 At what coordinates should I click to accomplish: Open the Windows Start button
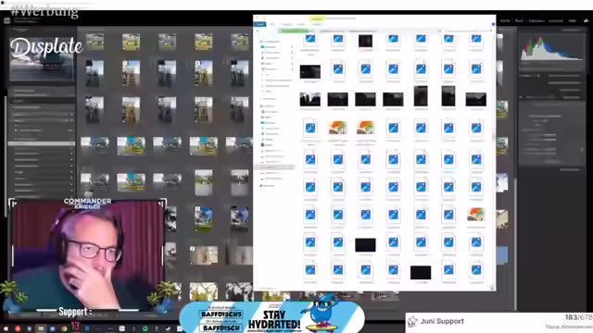click(6, 328)
